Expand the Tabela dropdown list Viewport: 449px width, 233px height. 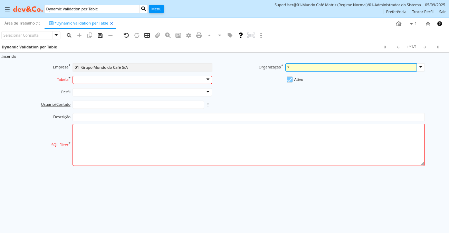(208, 80)
